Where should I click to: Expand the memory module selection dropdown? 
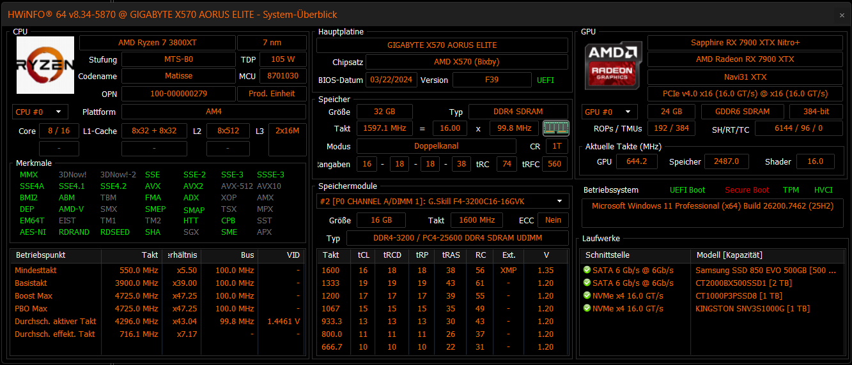(443, 201)
